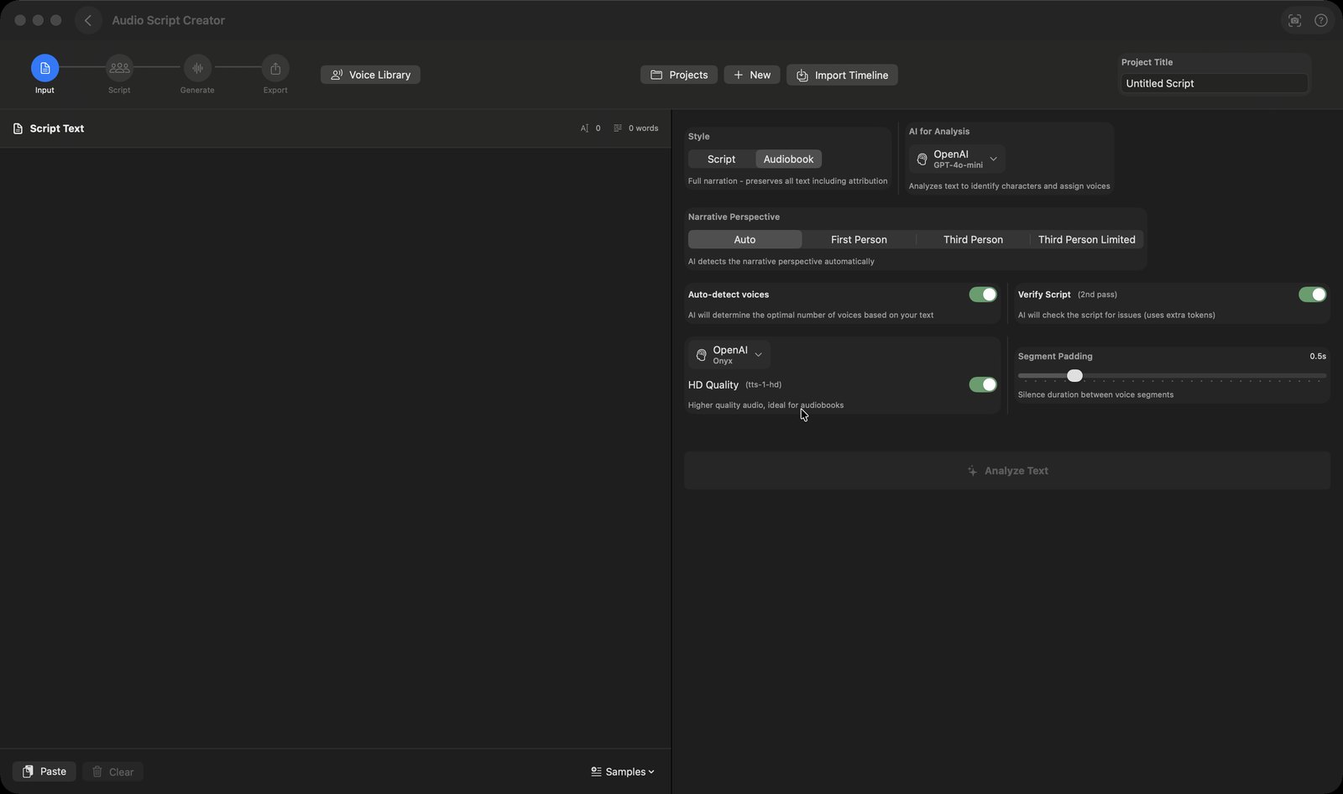Choose Auto narrative perspective
Viewport: 1343px width, 794px height.
pos(745,239)
